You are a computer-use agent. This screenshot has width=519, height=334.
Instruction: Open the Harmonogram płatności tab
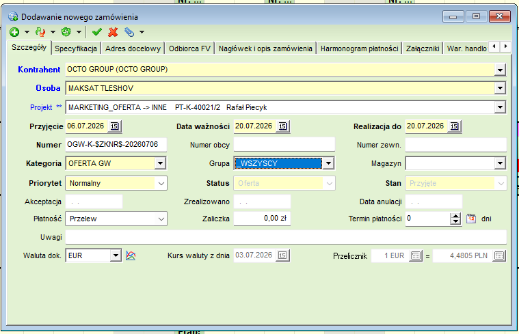[359, 48]
